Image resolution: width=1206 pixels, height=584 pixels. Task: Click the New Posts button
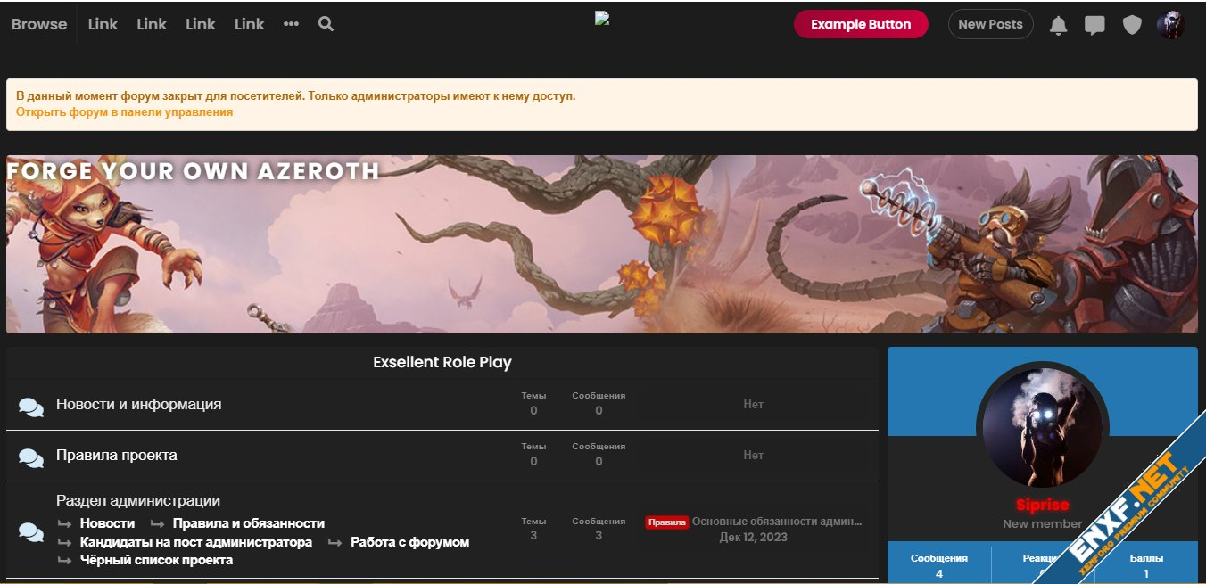pos(990,24)
